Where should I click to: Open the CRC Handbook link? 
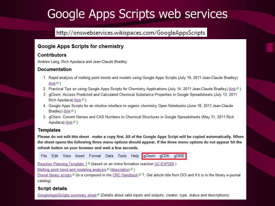click(125, 175)
